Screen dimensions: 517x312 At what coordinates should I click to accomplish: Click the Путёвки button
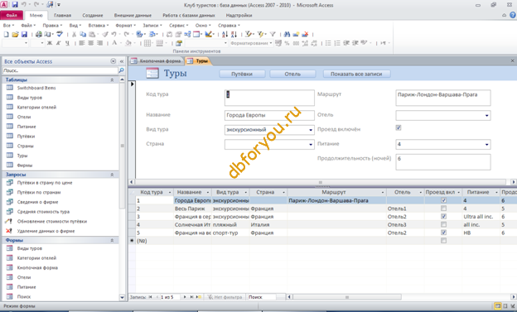click(x=242, y=74)
